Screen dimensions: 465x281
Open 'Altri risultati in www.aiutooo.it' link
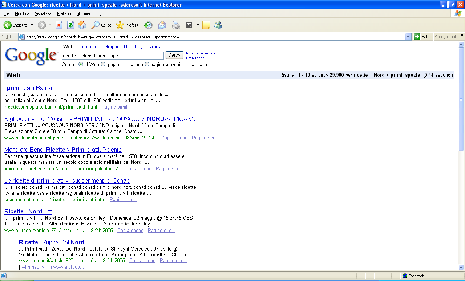click(53, 267)
